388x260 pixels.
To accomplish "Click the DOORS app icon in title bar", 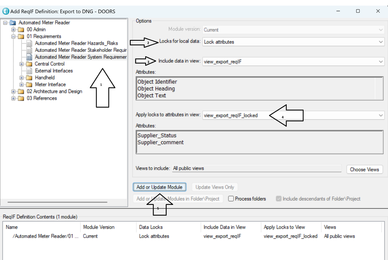I will tap(6, 11).
